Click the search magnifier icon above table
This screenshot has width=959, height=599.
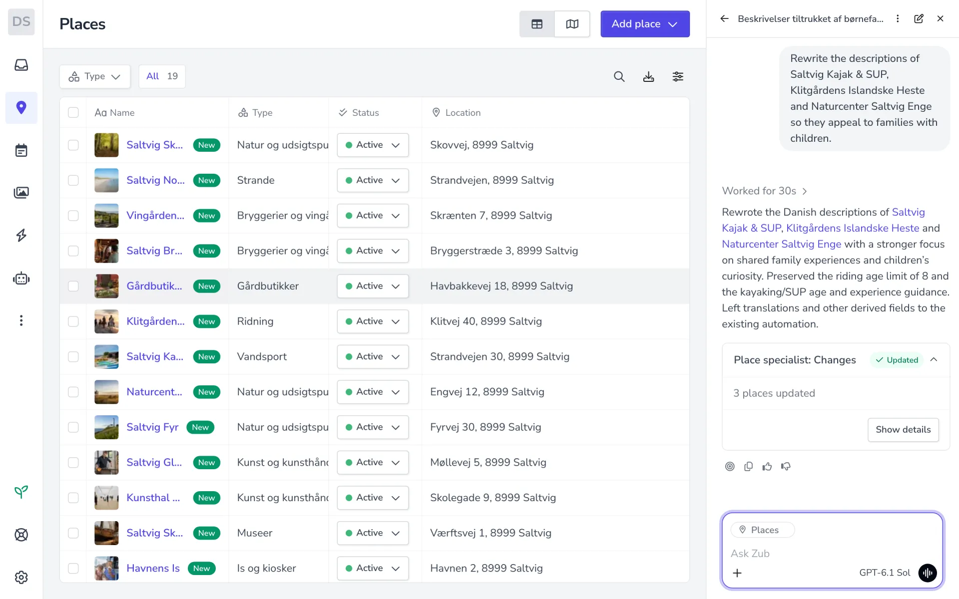(x=619, y=76)
